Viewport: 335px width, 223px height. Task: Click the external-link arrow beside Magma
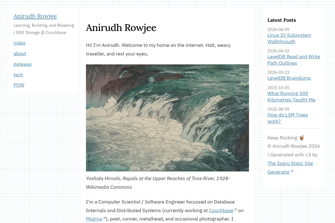(x=104, y=218)
